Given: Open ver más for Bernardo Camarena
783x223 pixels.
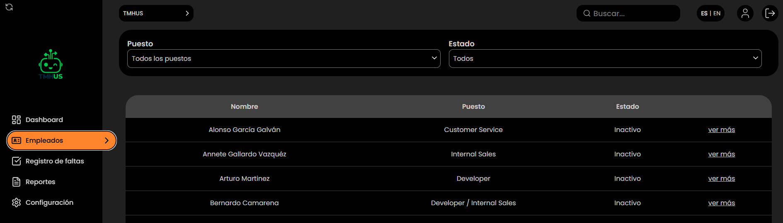Looking at the screenshot, I should tap(721, 203).
